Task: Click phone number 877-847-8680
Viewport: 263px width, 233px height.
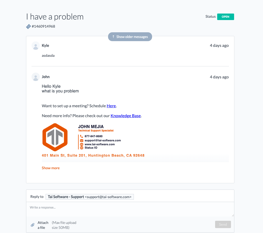Action: click(93, 136)
